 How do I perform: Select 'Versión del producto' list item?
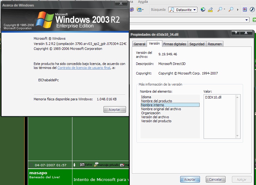coord(170,121)
